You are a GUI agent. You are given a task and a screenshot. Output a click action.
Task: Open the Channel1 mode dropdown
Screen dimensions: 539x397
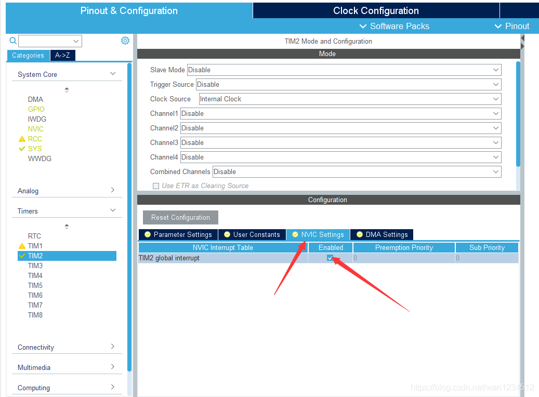340,113
